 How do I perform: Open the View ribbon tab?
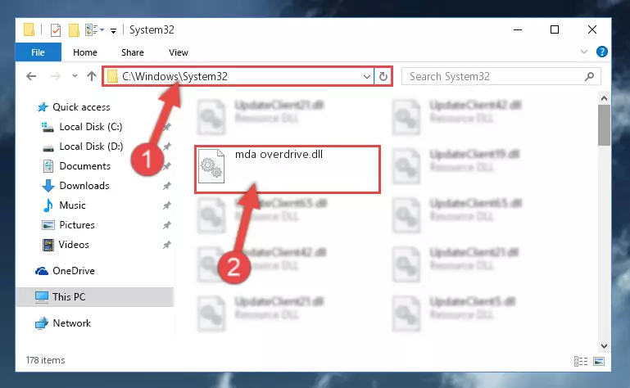(179, 52)
